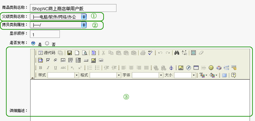
Task: Insert an image button form field
Action: (94, 60)
